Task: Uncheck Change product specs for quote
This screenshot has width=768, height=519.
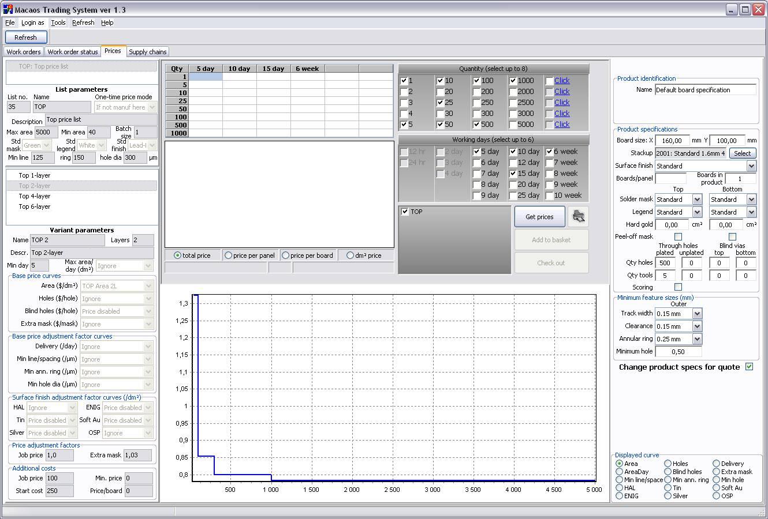Action: click(x=749, y=367)
